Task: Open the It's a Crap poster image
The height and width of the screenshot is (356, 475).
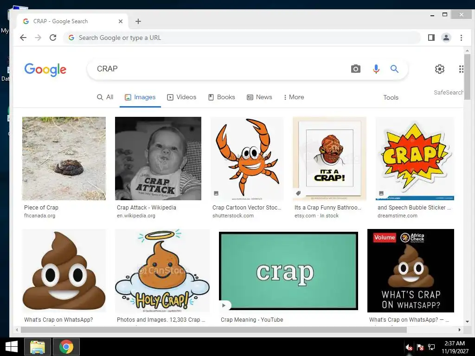Action: (x=330, y=159)
